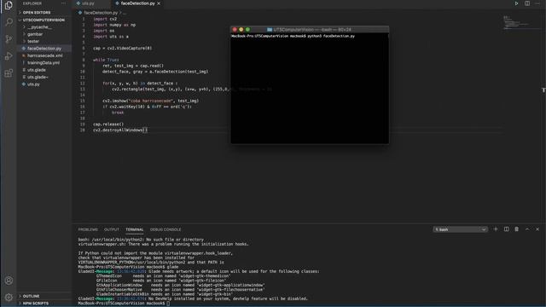This screenshot has width=546, height=307.
Task: Open trainingData.yml in the explorer
Action: pyautogui.click(x=44, y=62)
